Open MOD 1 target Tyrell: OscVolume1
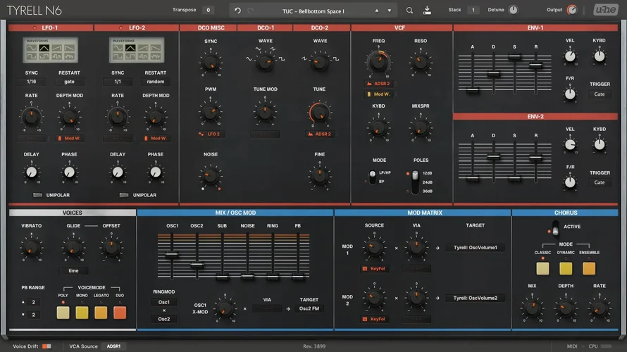 (475, 248)
